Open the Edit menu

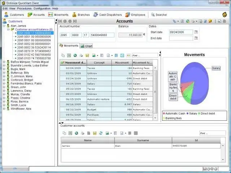(5, 9)
